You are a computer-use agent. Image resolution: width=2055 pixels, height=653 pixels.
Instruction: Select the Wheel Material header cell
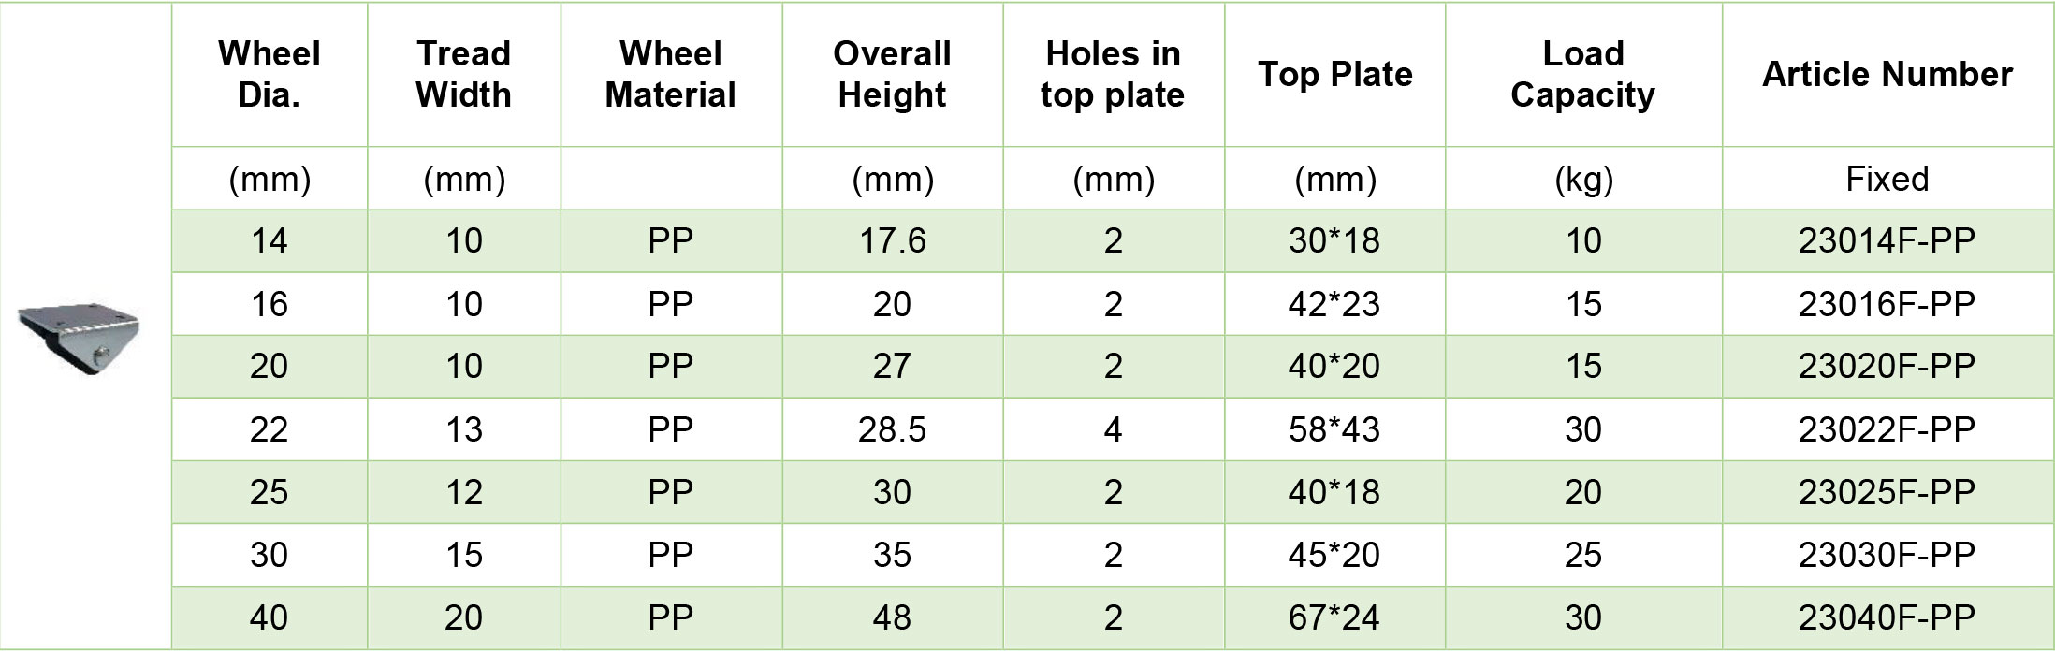tap(671, 74)
